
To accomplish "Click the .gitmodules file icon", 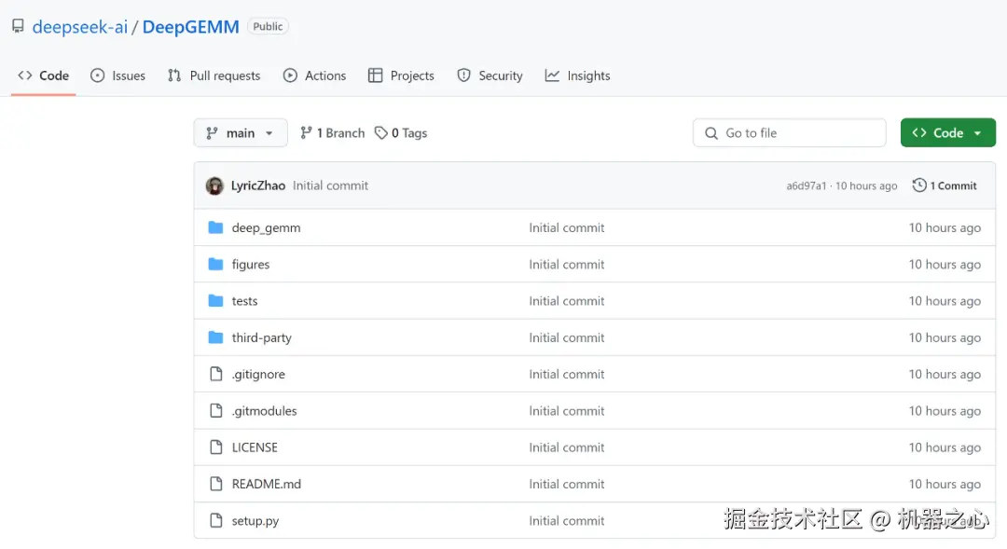I will pyautogui.click(x=216, y=410).
